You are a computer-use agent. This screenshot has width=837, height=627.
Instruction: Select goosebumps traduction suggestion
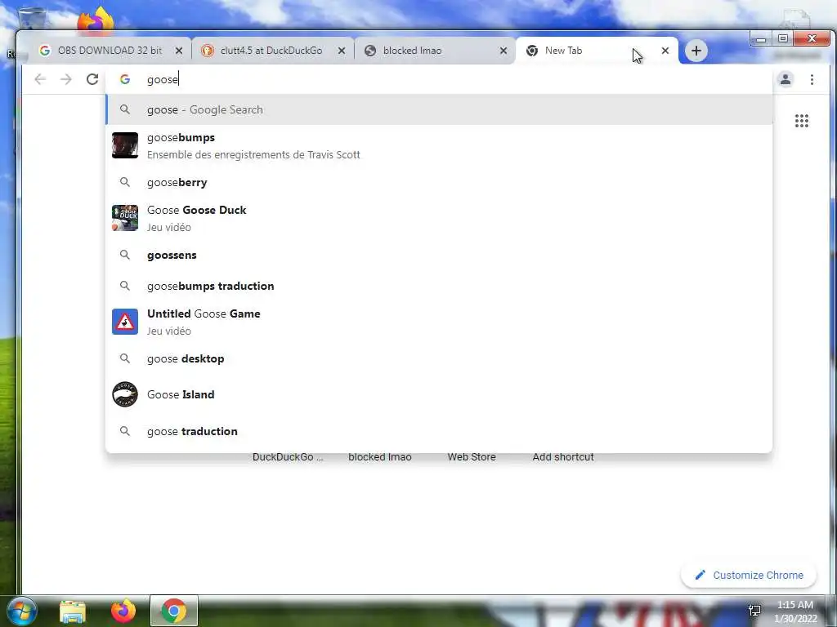click(x=439, y=286)
